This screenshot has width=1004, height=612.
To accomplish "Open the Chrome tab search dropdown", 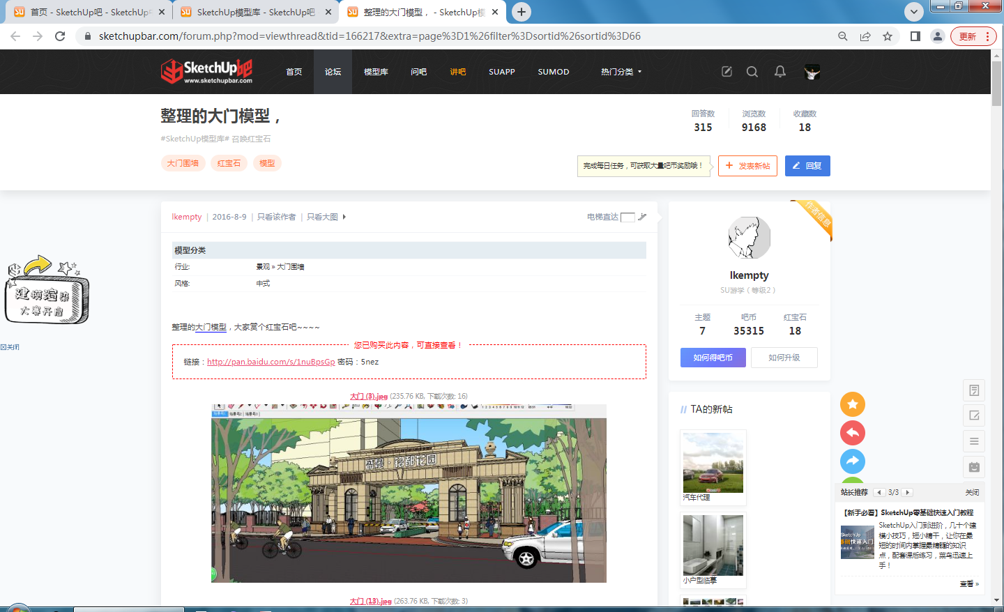I will click(x=913, y=11).
